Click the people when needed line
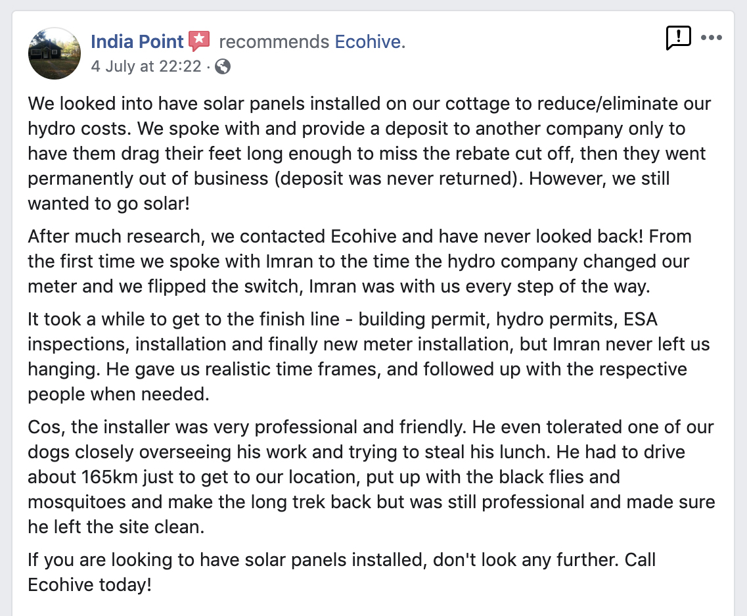Viewport: 747px width, 616px height. coord(118,394)
